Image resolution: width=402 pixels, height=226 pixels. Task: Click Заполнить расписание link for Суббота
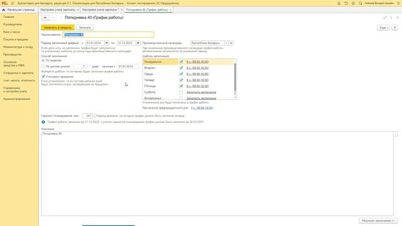[x=201, y=92]
